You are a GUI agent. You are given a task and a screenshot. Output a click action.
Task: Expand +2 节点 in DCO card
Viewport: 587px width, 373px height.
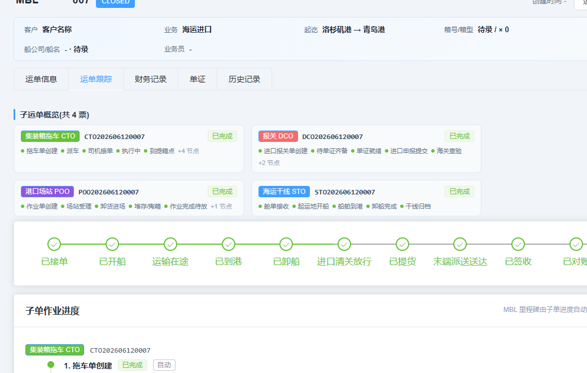(x=269, y=163)
